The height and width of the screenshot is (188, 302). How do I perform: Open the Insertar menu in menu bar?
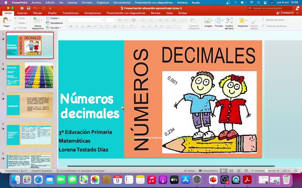coord(72,3)
